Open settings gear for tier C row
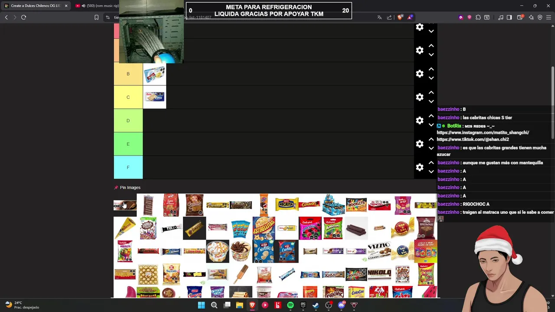555x312 pixels. [x=419, y=97]
